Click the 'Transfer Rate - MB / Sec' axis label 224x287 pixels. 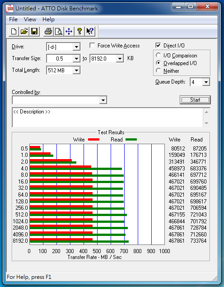coord(94,257)
